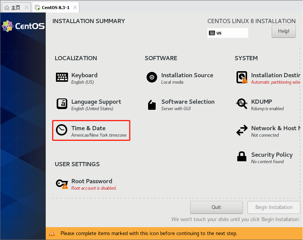Select the Installation Source disc icon
Image resolution: width=303 pixels, height=240 pixels.
[152, 77]
